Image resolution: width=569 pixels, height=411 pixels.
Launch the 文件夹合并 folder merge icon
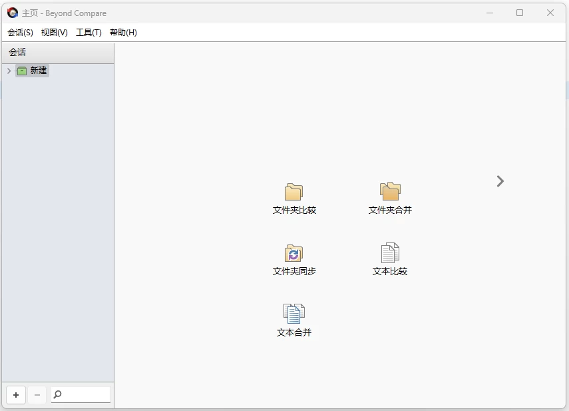(390, 192)
